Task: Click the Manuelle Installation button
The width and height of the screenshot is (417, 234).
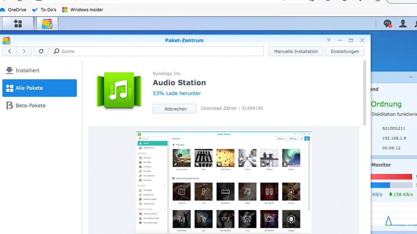Action: tap(296, 51)
